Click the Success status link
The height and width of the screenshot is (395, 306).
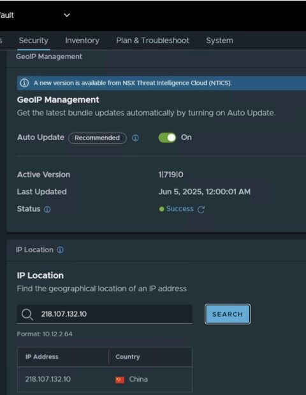tap(180, 209)
